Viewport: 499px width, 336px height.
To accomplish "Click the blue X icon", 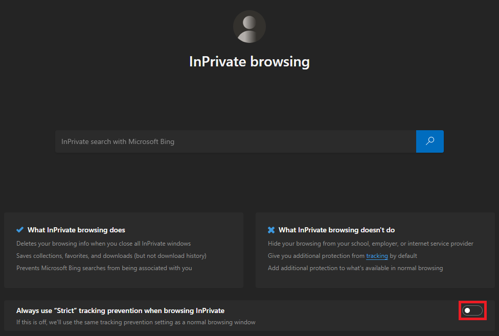I will (271, 230).
